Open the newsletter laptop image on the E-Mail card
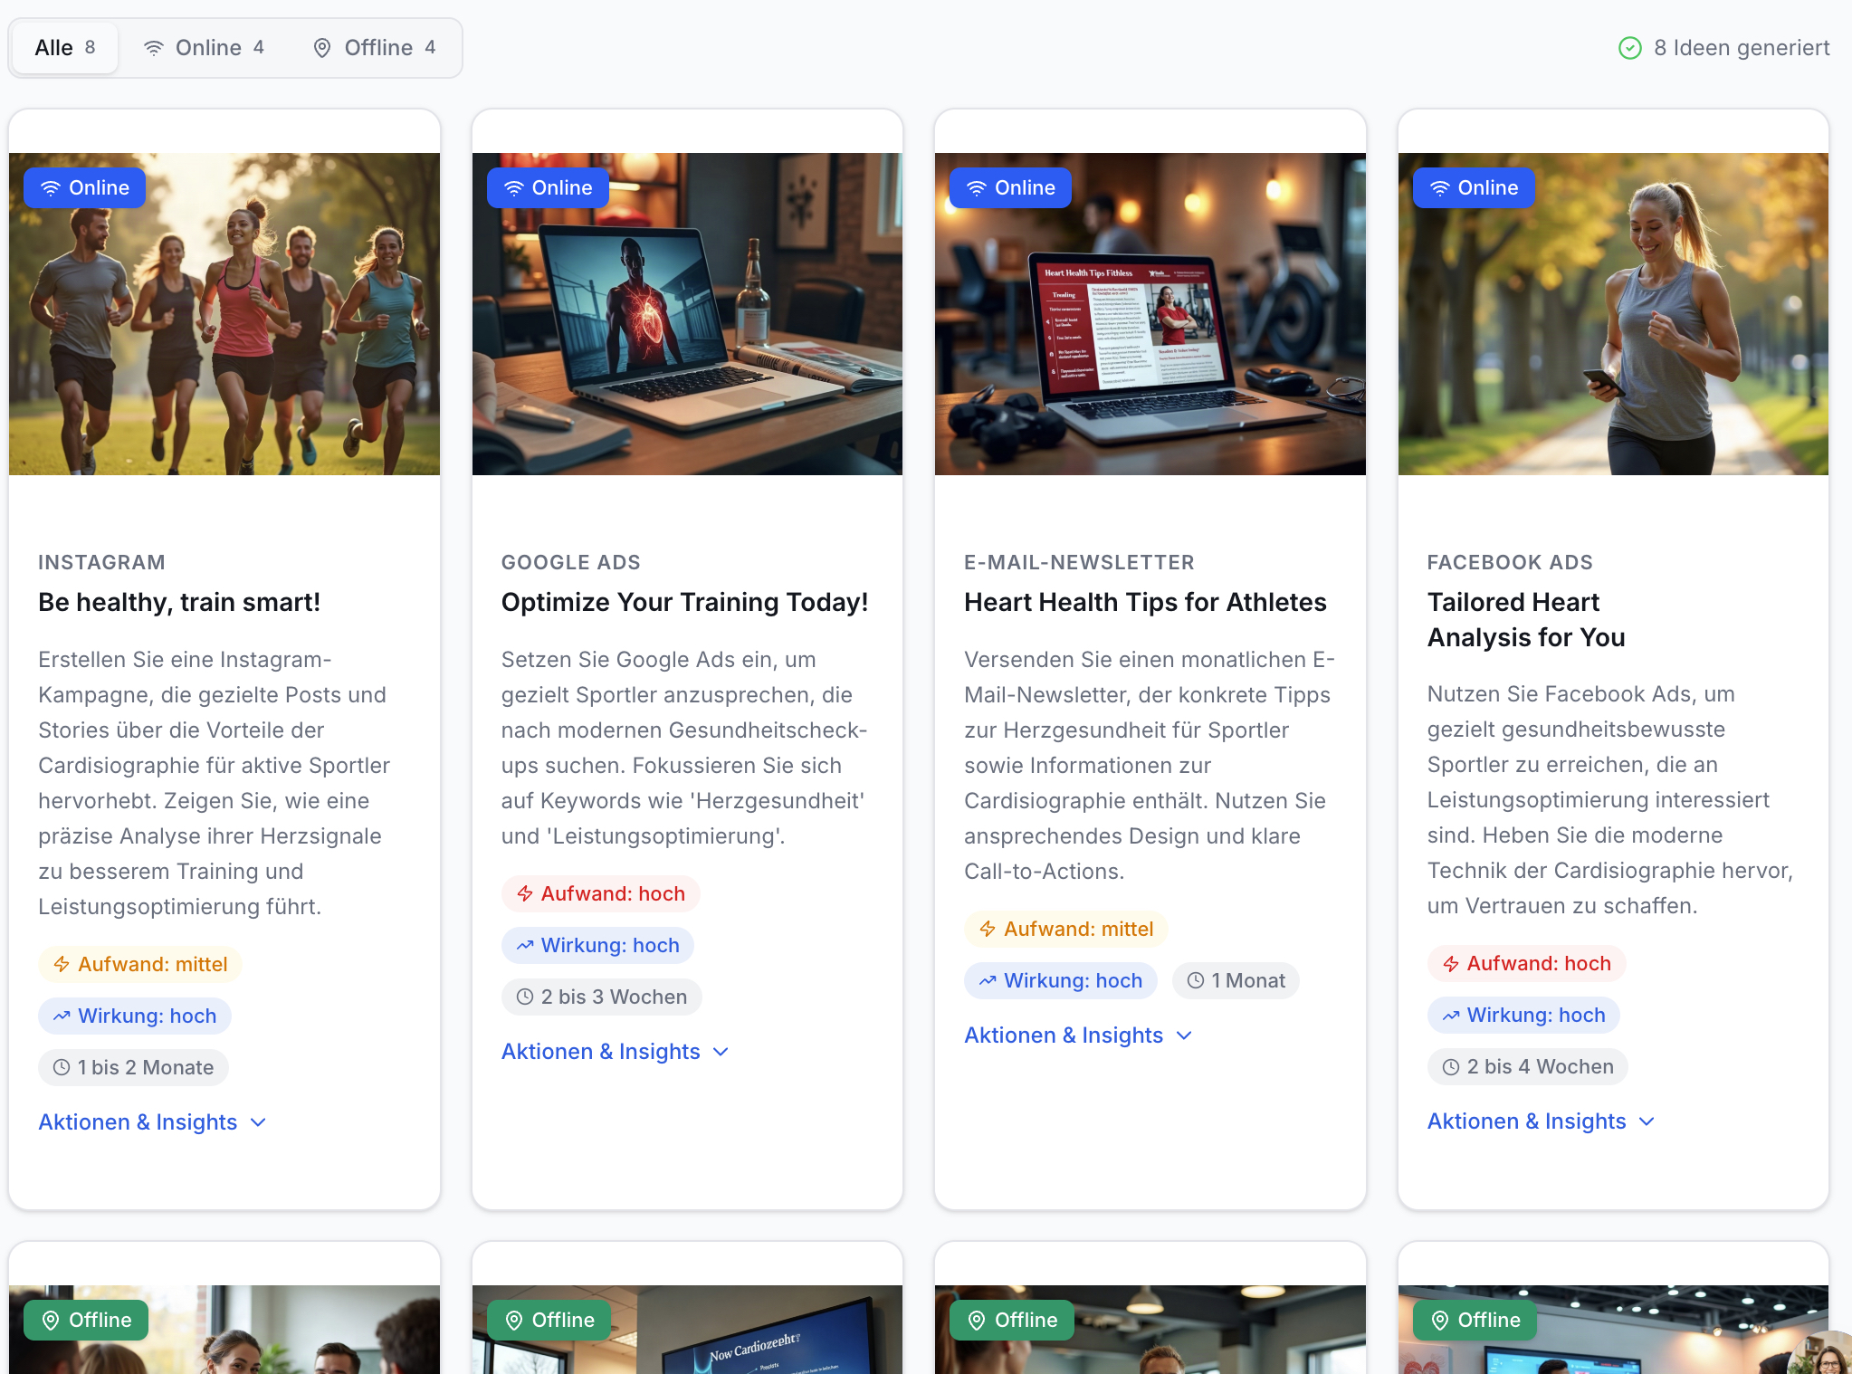This screenshot has height=1374, width=1852. (x=1150, y=314)
